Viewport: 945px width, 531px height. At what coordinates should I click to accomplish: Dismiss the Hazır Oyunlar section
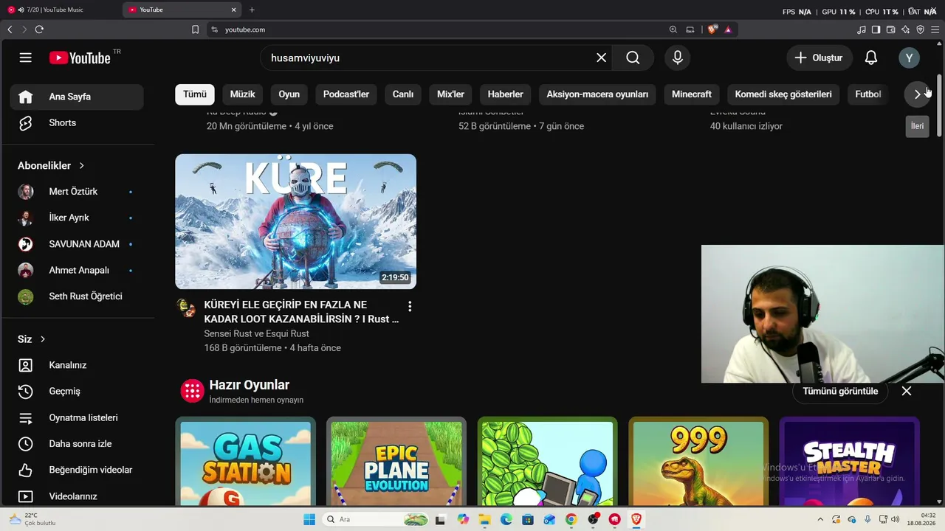tap(907, 391)
